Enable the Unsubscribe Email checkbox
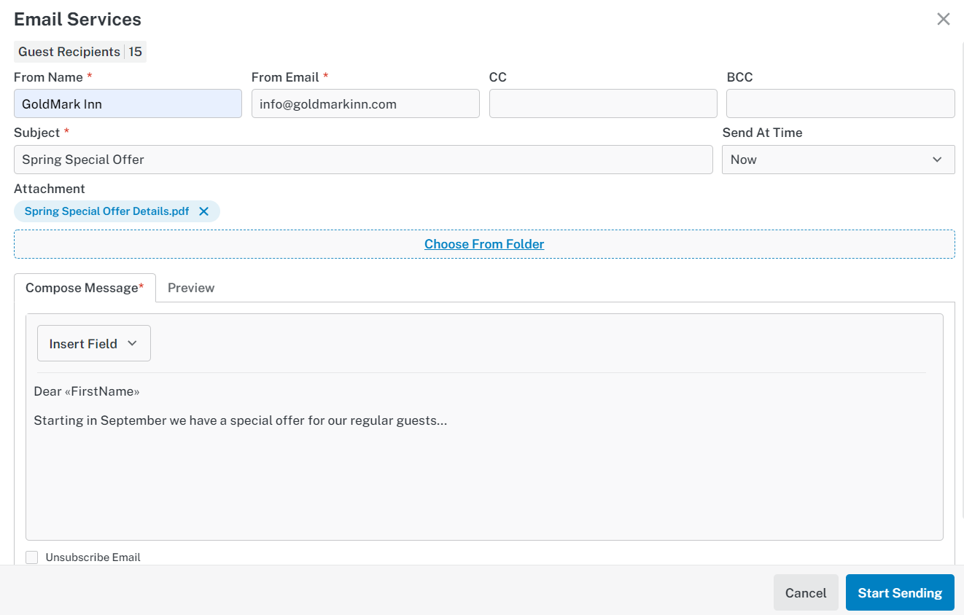Image resolution: width=964 pixels, height=615 pixels. point(32,557)
